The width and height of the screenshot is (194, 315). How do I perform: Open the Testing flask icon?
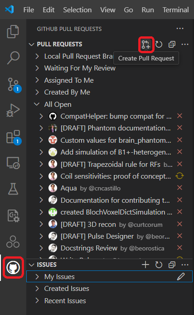click(13, 189)
